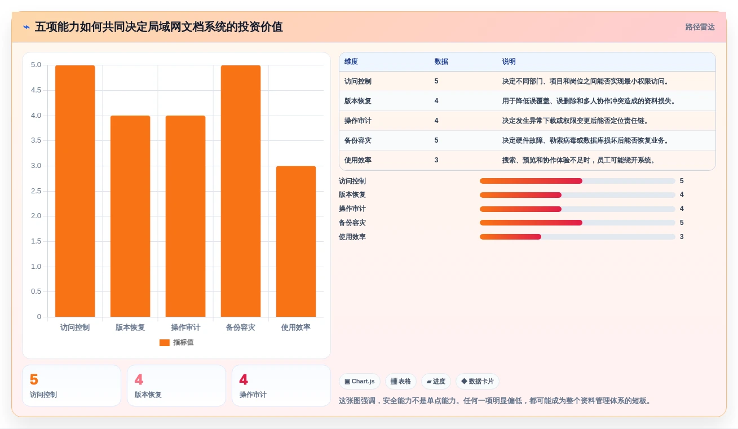Open the 版本恢复 data card showing 4
738x429 pixels.
click(176, 386)
